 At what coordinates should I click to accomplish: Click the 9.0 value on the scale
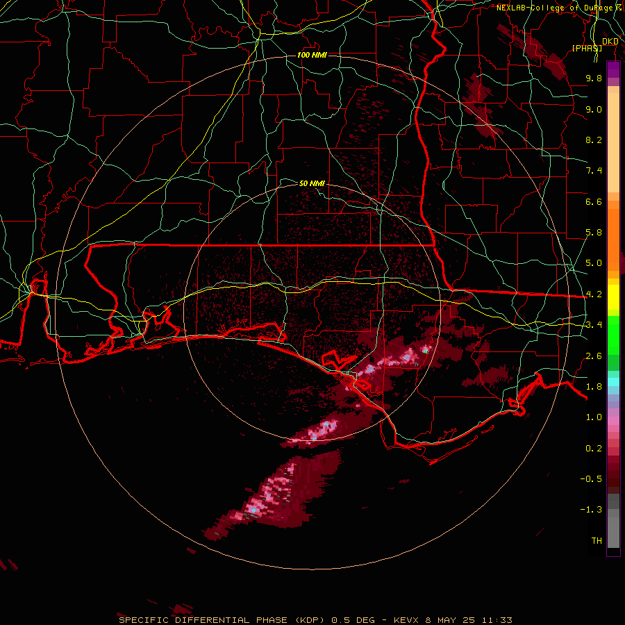coord(594,109)
